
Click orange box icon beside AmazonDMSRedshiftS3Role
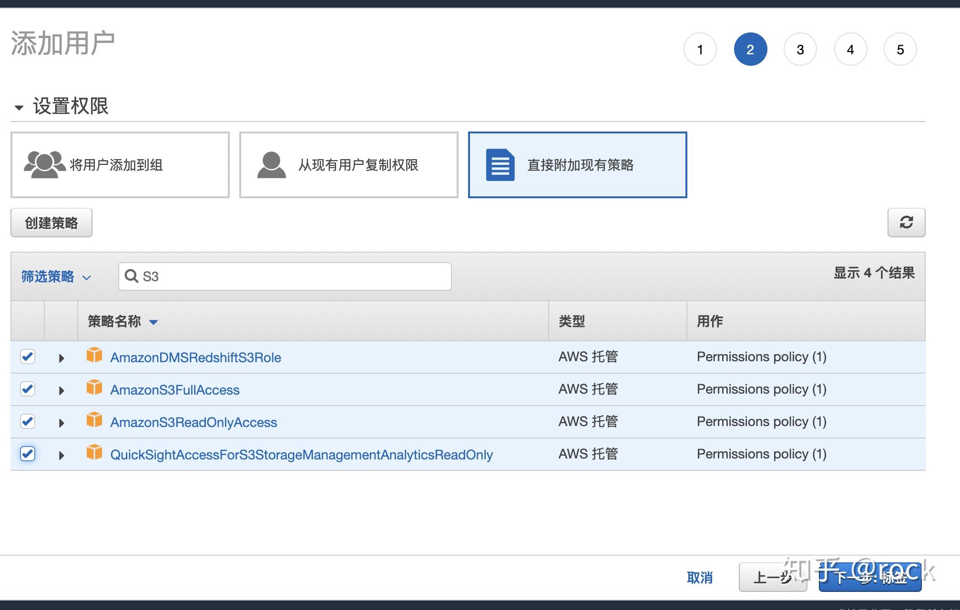coord(94,355)
